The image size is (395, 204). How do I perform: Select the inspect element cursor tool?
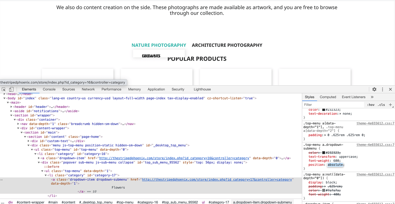3,89
